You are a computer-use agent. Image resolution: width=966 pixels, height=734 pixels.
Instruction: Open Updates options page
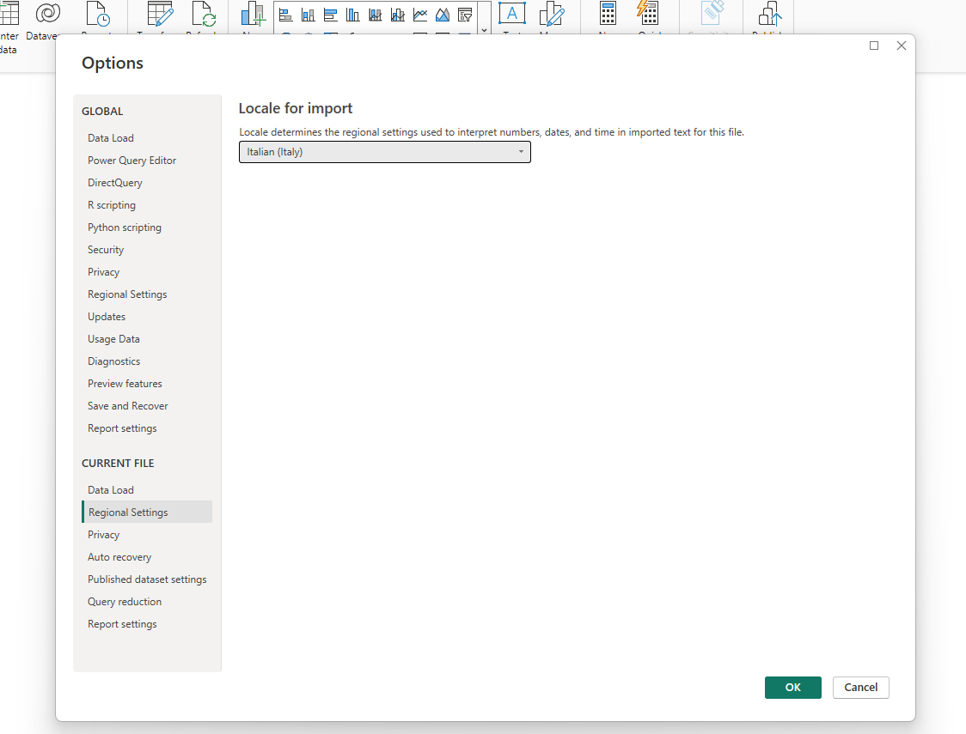(107, 317)
